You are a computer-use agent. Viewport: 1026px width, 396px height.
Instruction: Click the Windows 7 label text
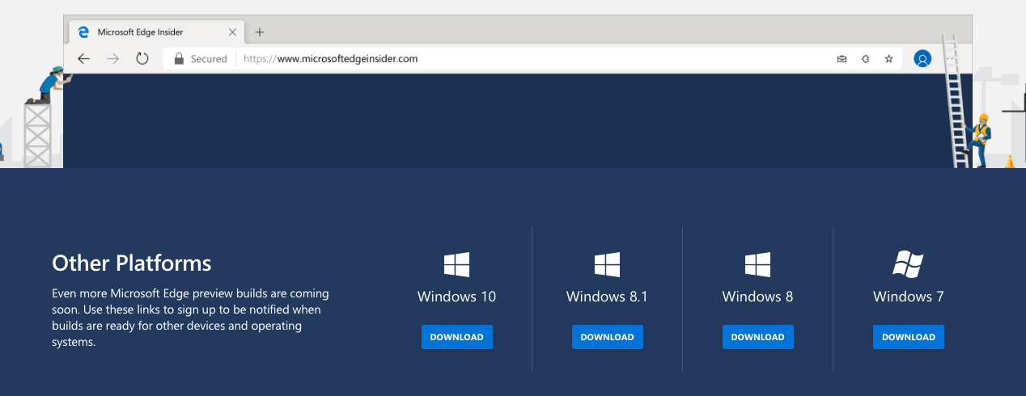pos(908,297)
